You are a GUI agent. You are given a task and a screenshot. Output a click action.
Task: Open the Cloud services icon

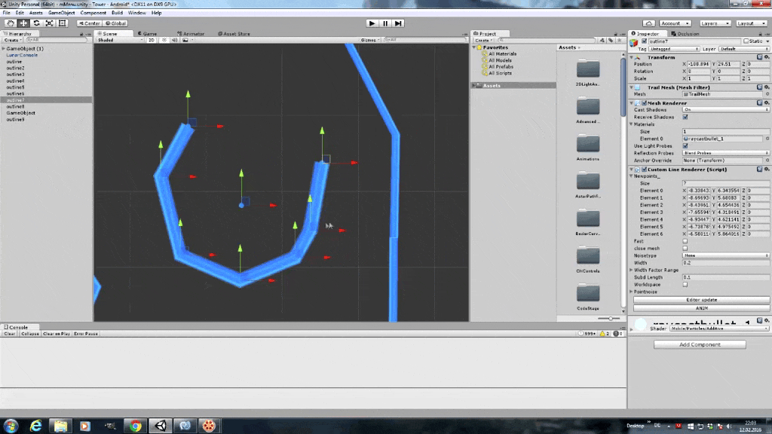coord(650,23)
